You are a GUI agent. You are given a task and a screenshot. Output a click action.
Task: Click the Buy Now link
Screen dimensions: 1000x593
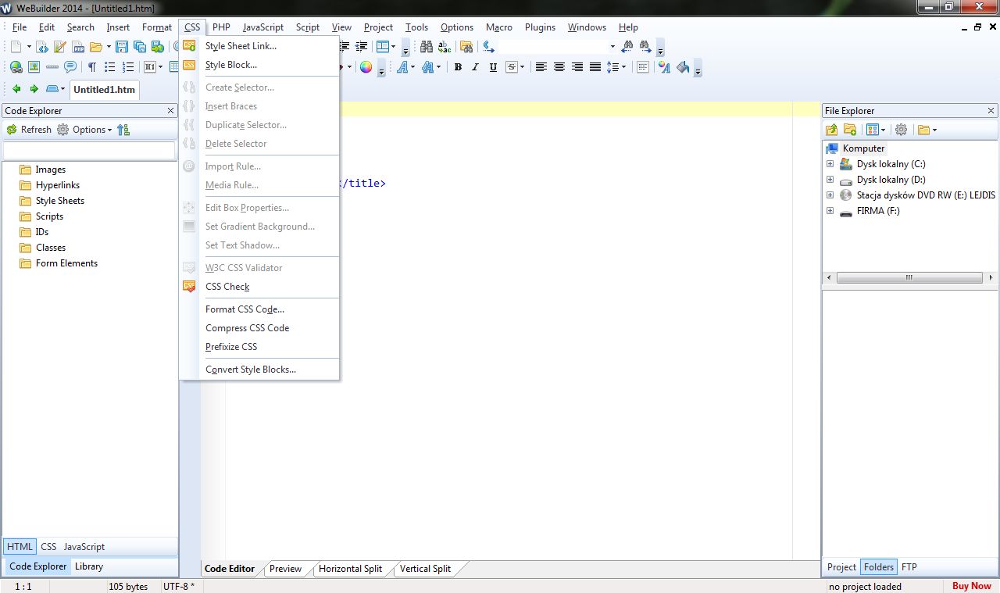971,586
